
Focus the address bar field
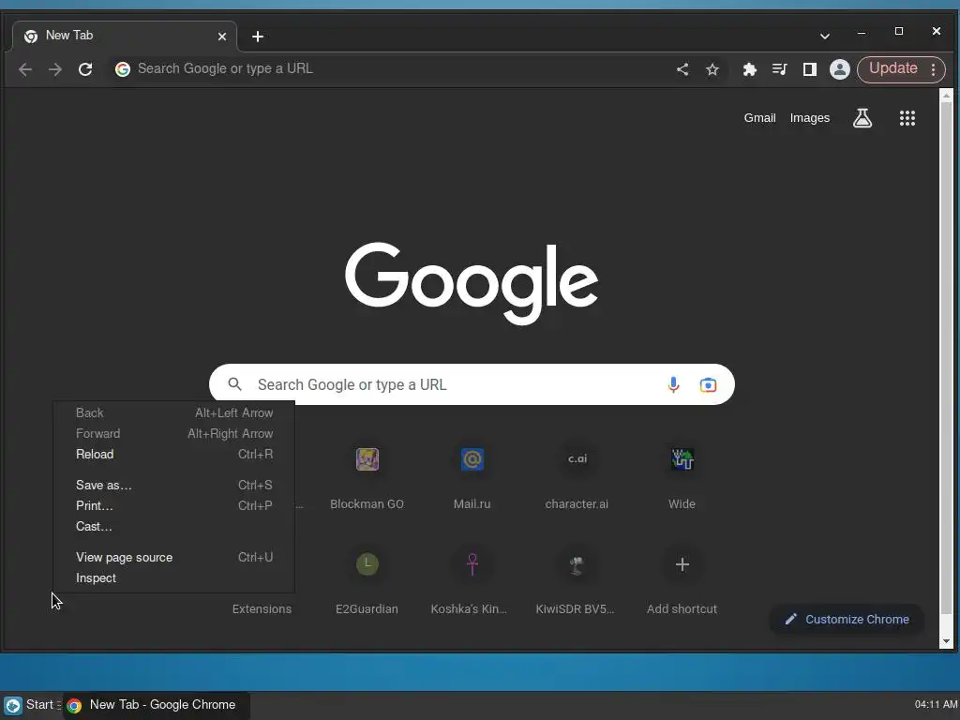(392, 68)
